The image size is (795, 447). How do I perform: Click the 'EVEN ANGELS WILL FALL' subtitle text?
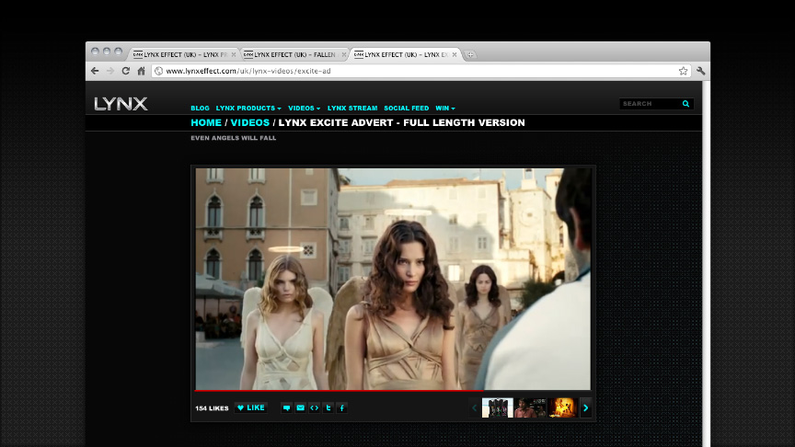233,138
